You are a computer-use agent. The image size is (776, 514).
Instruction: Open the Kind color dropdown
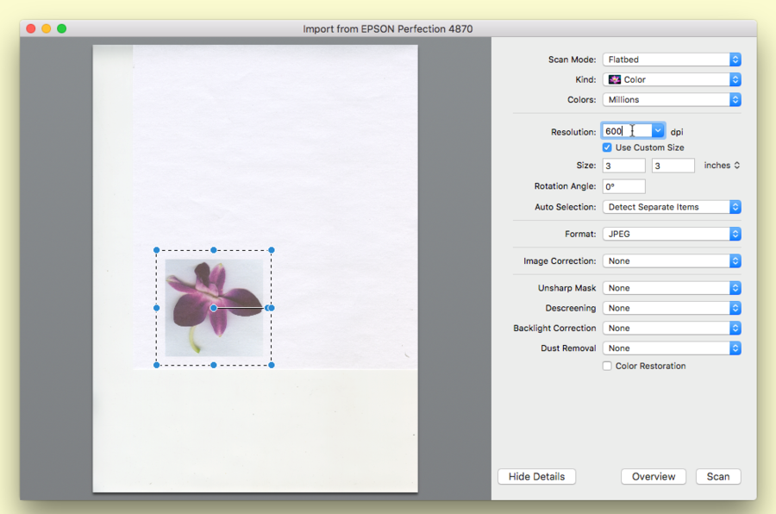point(671,79)
